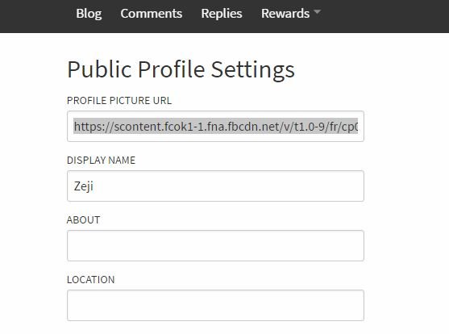
Task: Click the ABOUT field label
Action: coord(83,220)
